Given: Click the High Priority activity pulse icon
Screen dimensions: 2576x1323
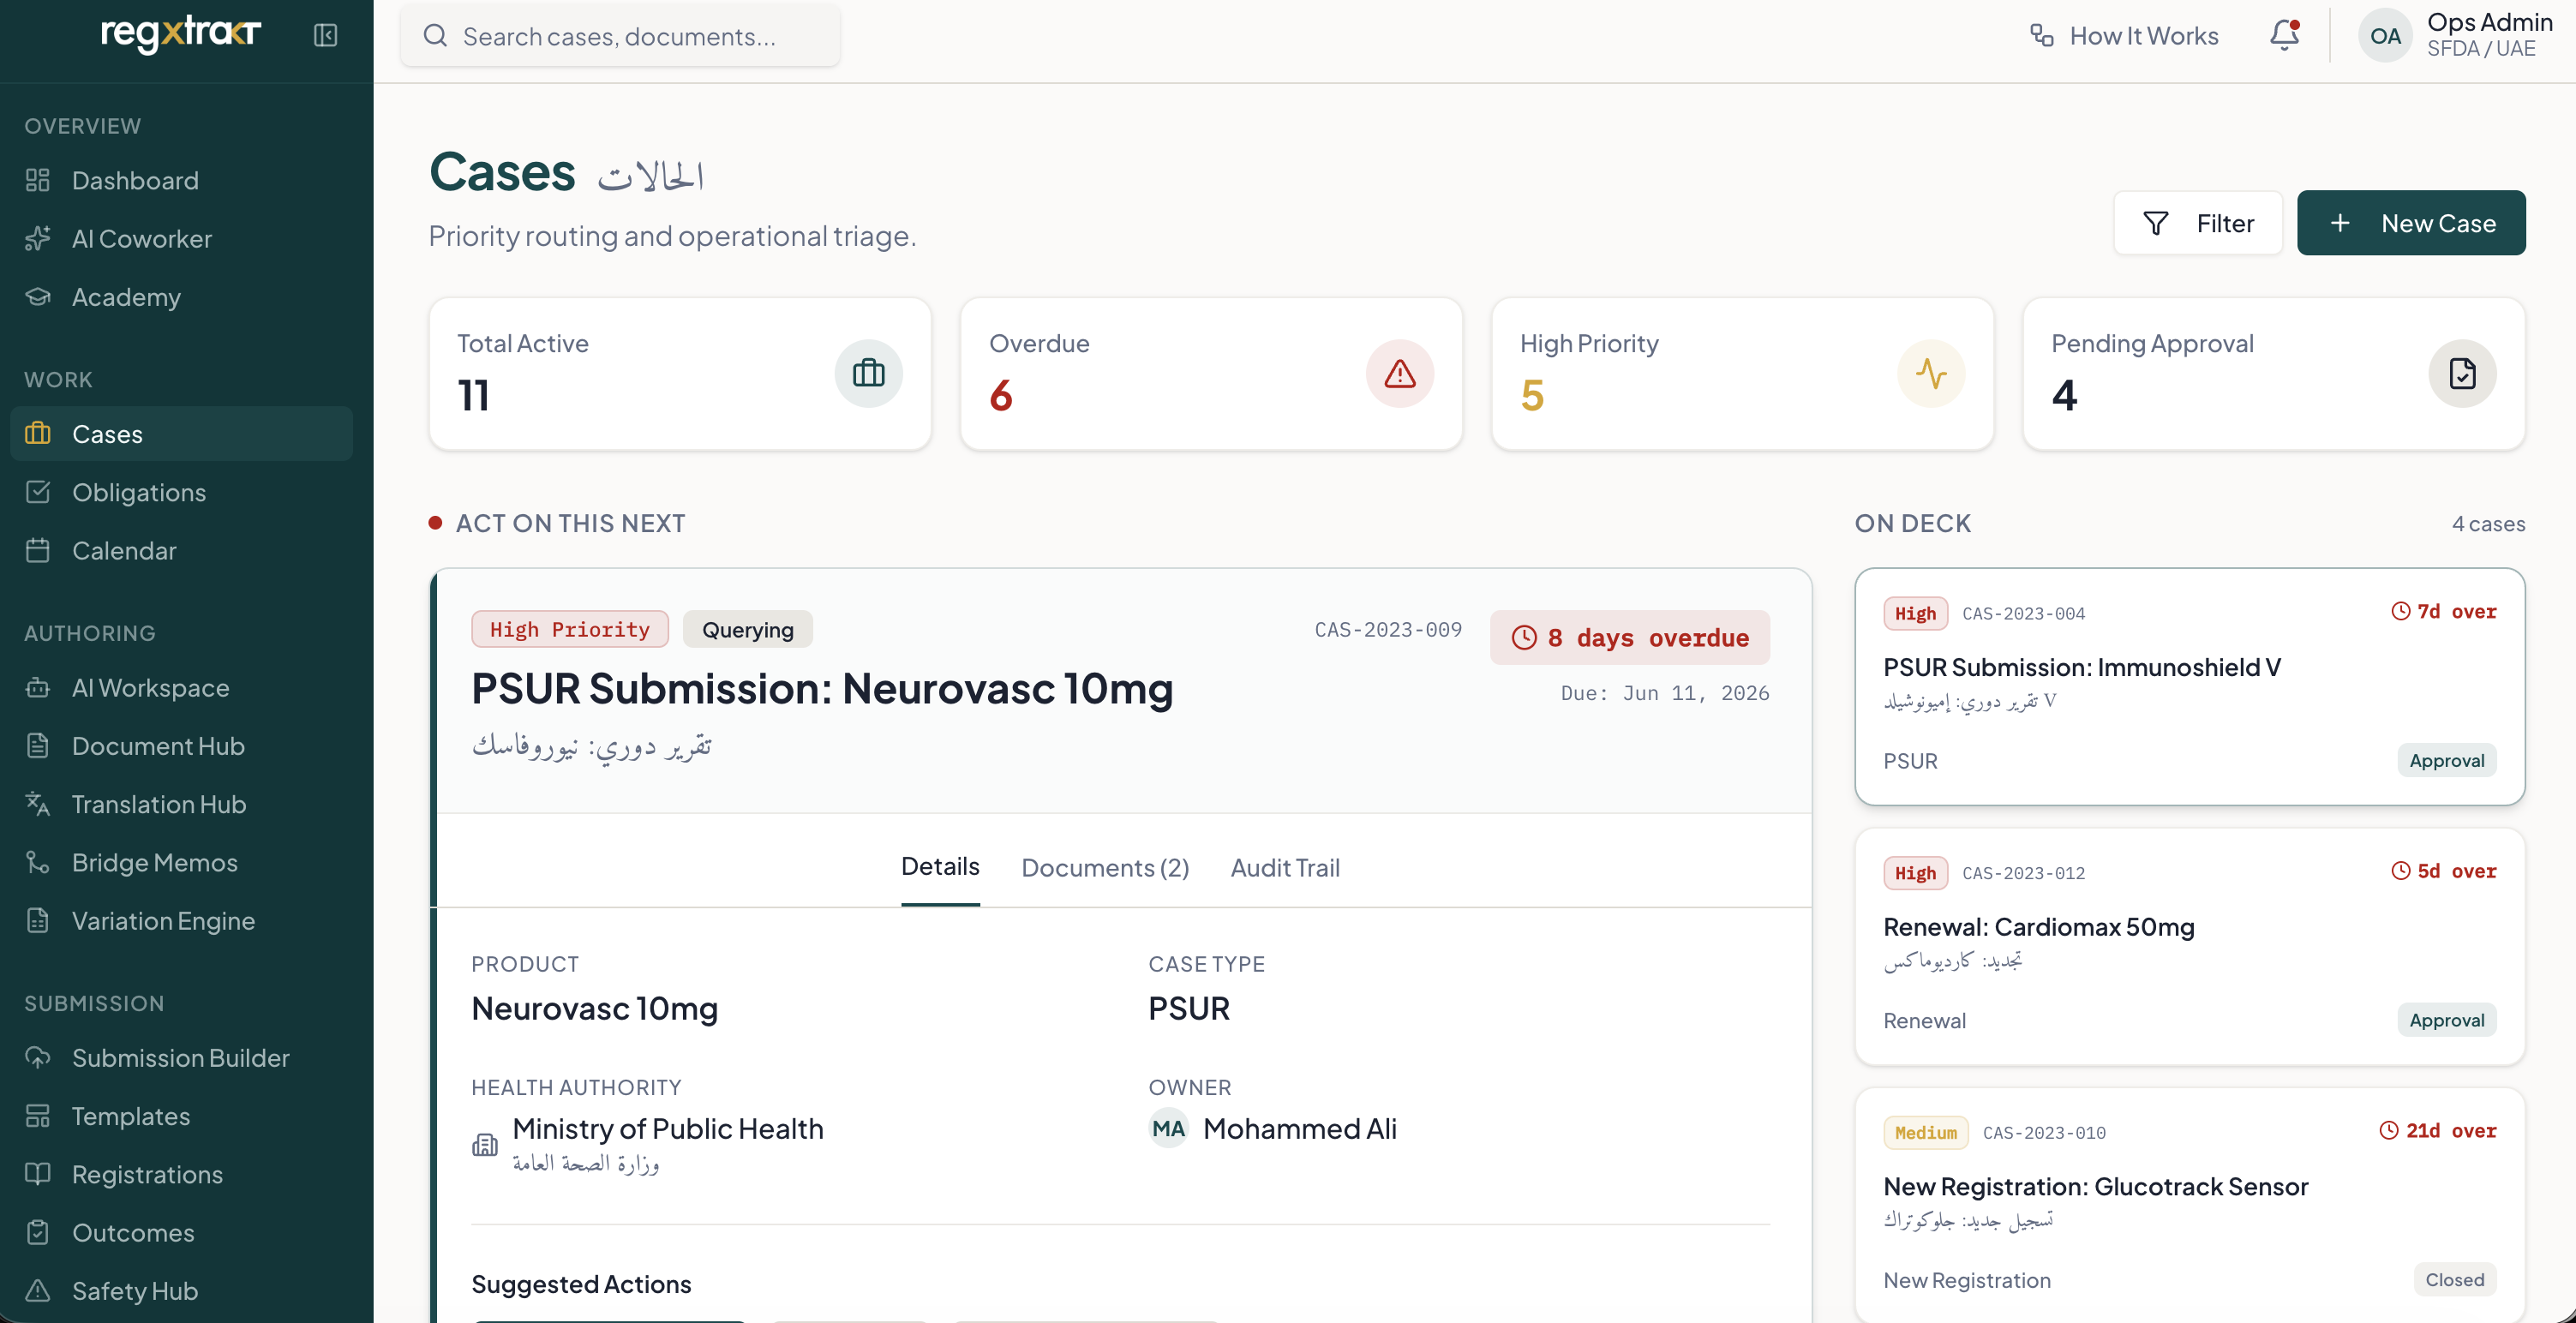Looking at the screenshot, I should (x=1930, y=373).
